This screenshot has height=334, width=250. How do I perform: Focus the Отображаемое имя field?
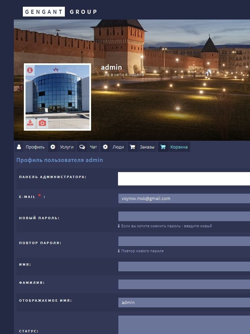tap(184, 302)
